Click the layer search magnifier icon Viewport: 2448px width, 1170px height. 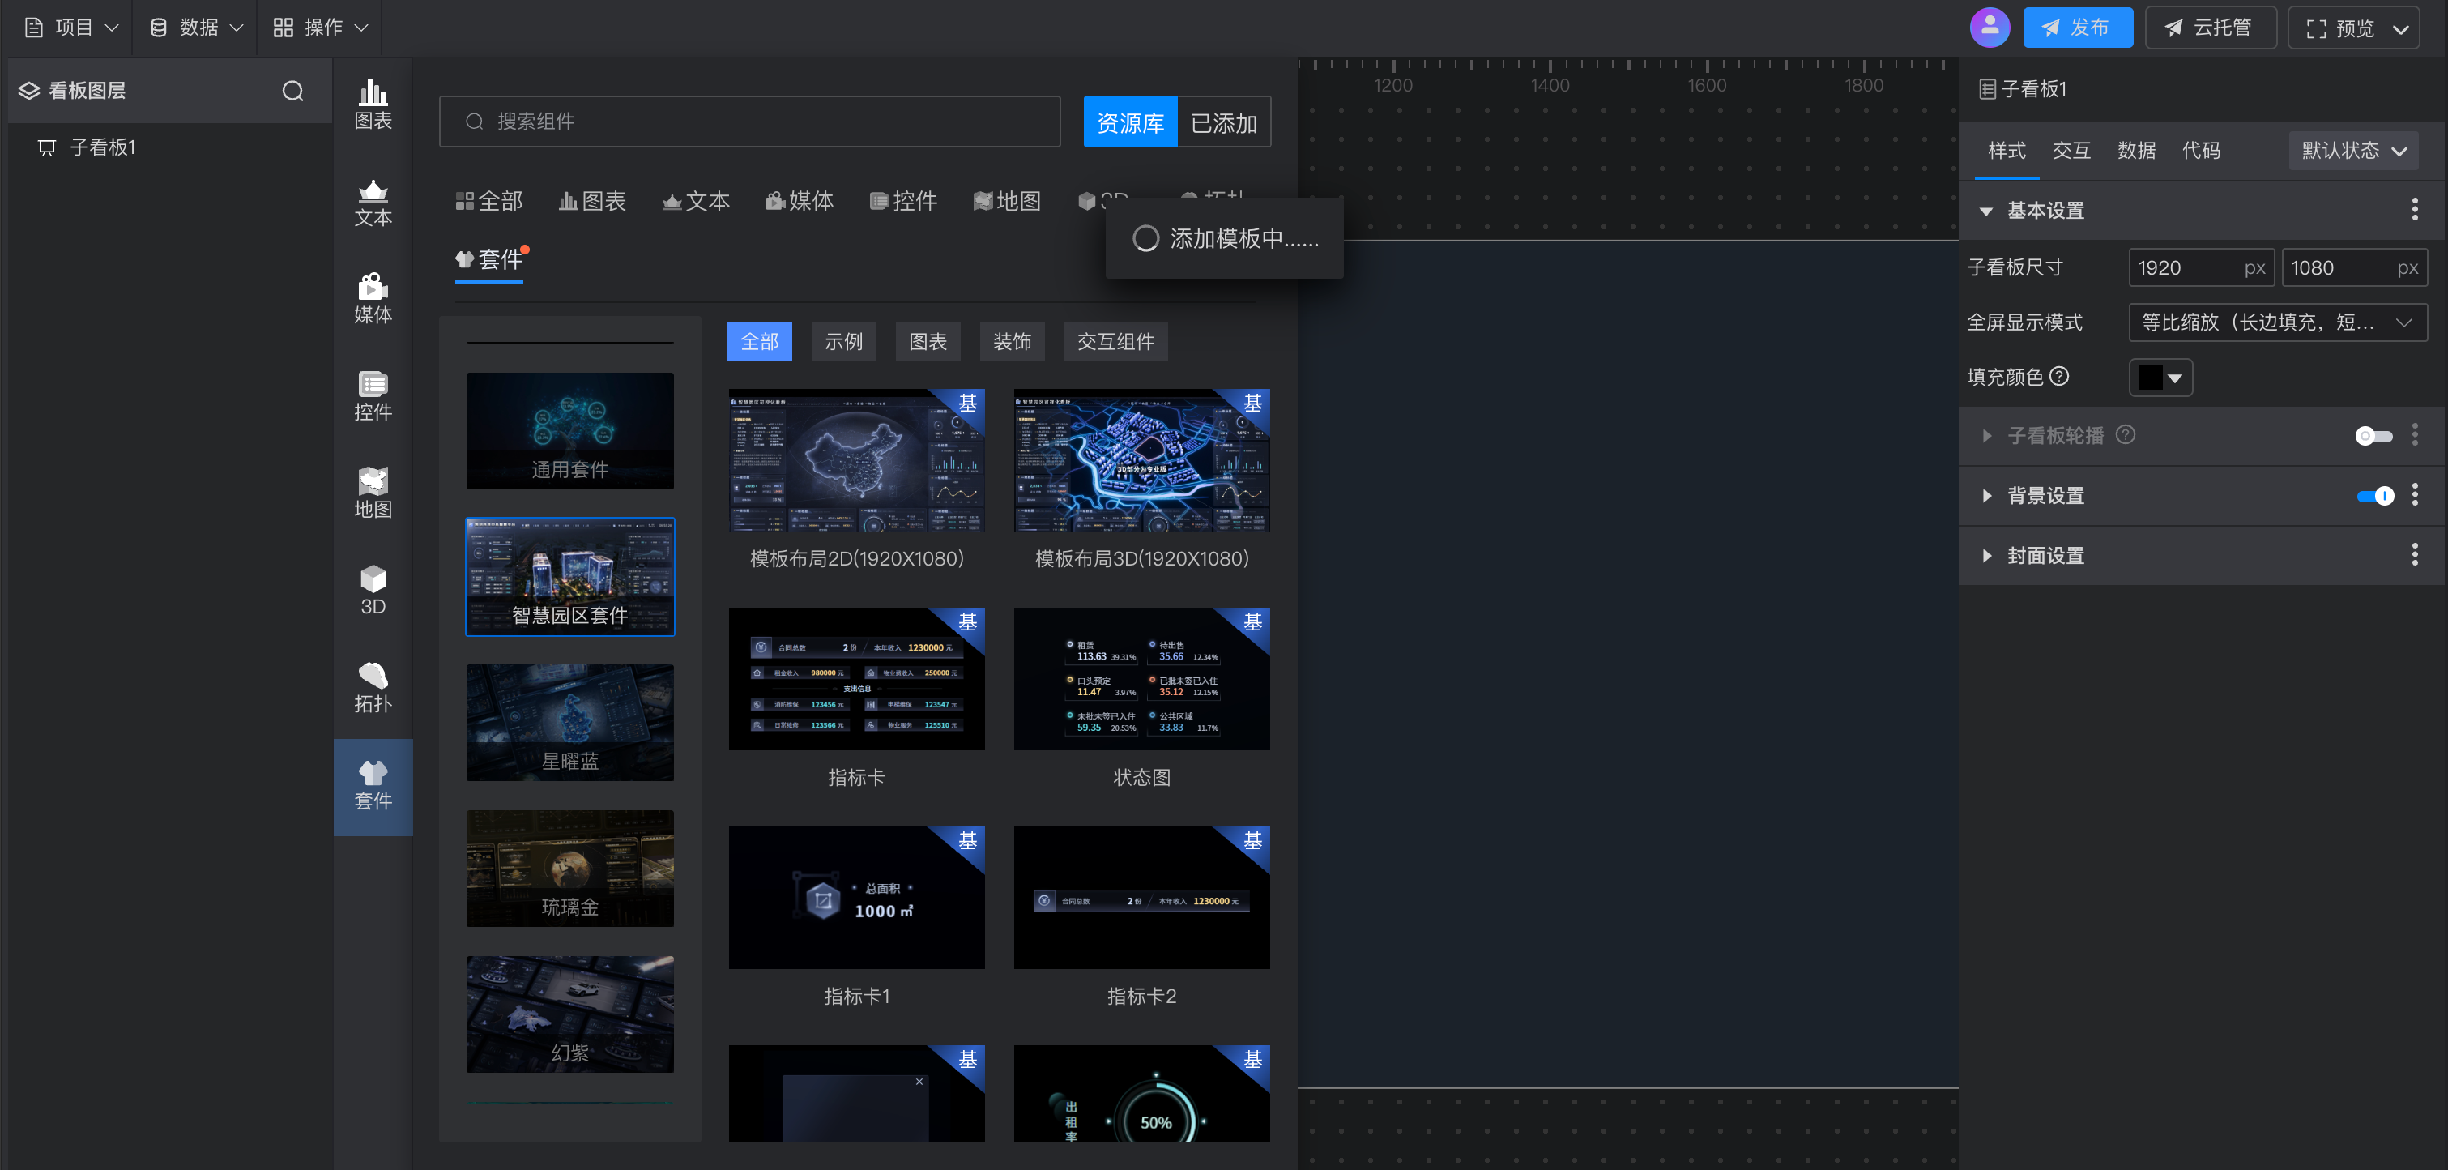tap(292, 90)
